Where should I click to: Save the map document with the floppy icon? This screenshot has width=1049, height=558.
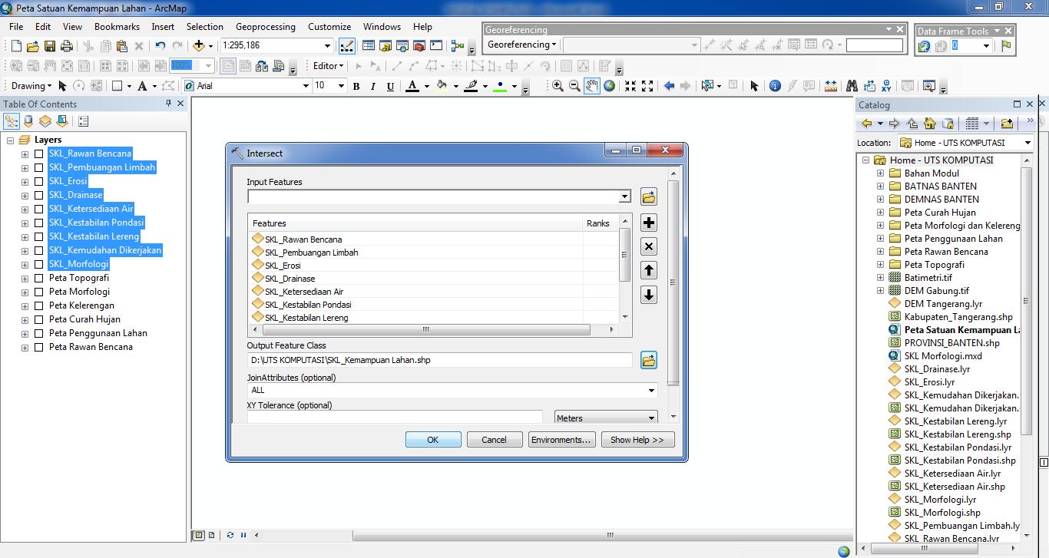50,46
